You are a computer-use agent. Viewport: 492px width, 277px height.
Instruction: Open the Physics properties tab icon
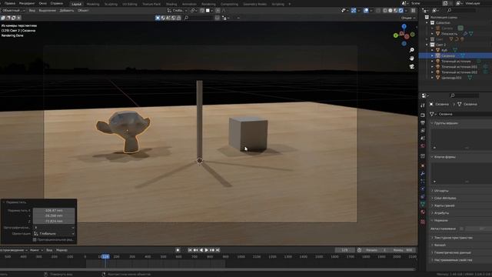(x=423, y=189)
